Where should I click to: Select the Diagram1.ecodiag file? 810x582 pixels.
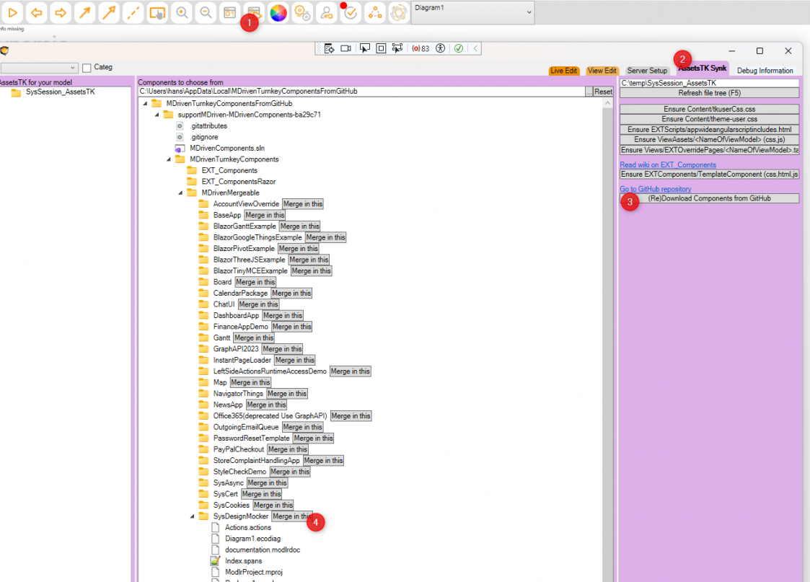click(252, 539)
